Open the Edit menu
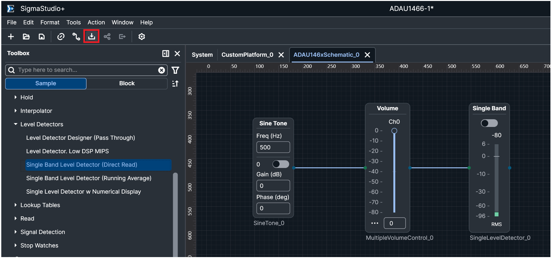 coord(29,22)
